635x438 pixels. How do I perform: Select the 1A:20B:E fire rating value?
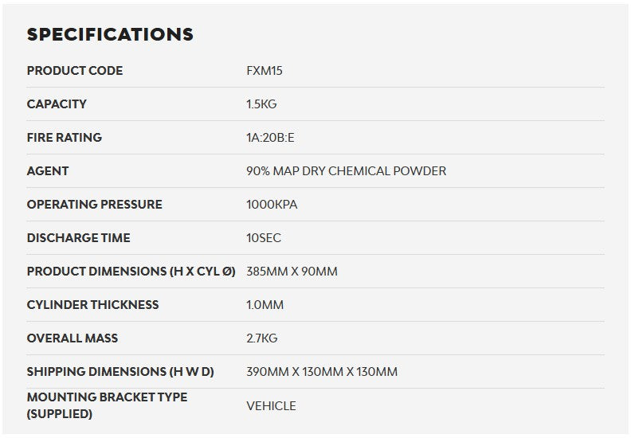[270, 138]
